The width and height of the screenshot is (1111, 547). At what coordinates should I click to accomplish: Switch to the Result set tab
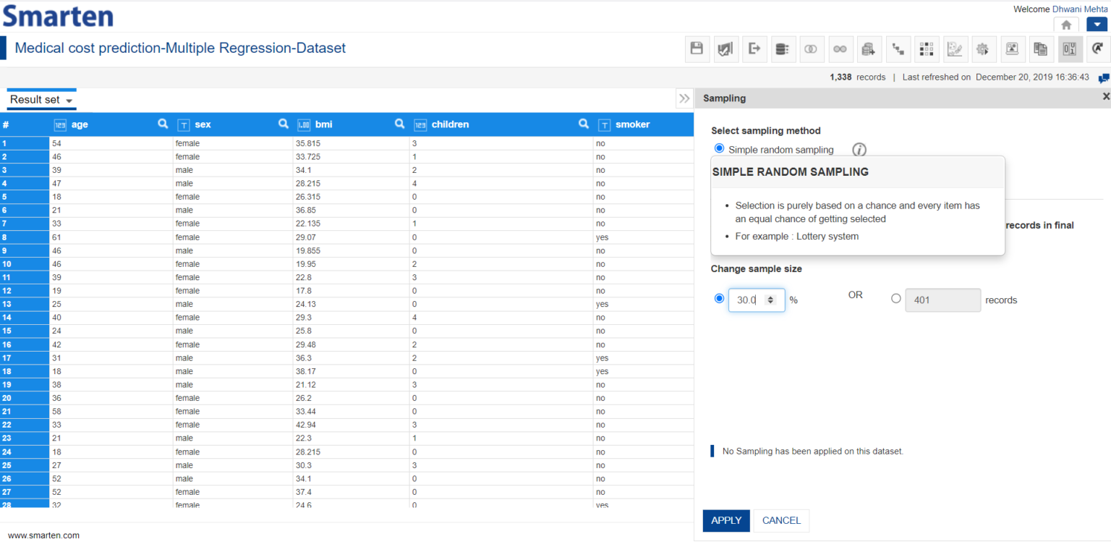pyautogui.click(x=34, y=99)
